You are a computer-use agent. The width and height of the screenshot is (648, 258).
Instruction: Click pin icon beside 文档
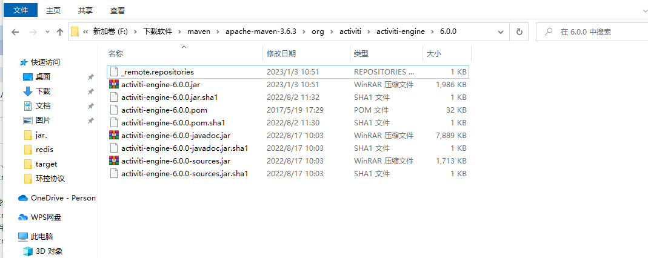[90, 106]
